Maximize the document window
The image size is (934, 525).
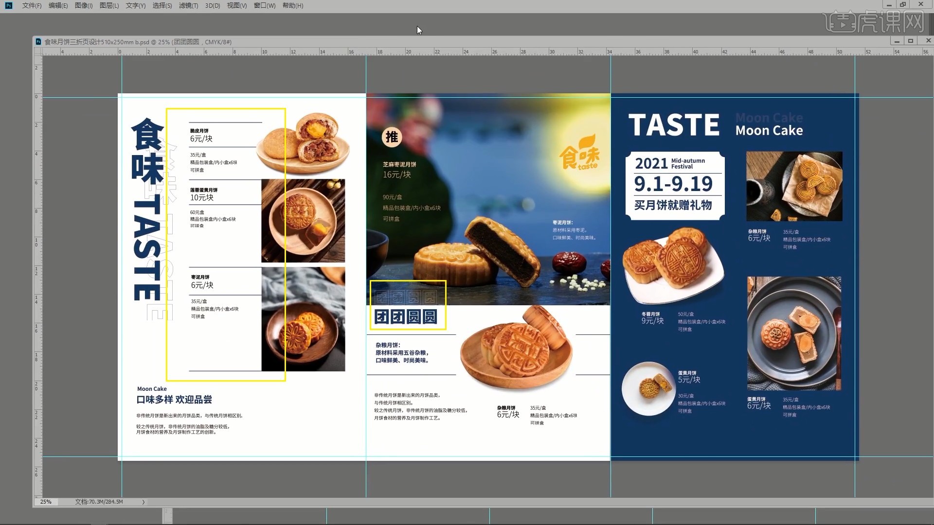pos(911,41)
